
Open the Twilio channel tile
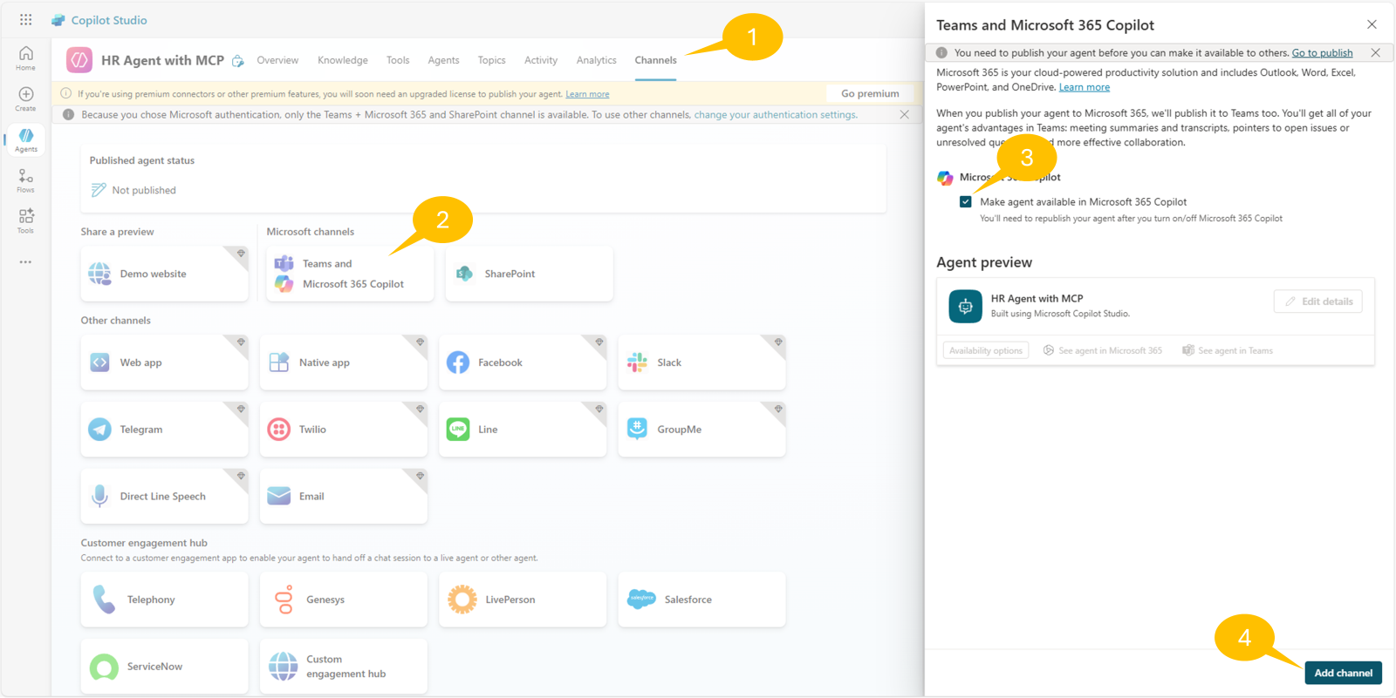tap(344, 430)
